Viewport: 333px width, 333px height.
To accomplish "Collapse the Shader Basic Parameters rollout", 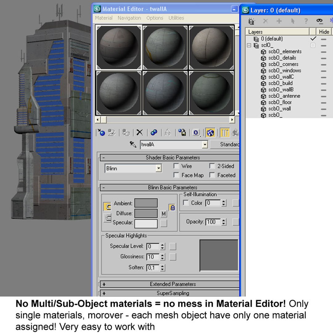I will point(104,158).
